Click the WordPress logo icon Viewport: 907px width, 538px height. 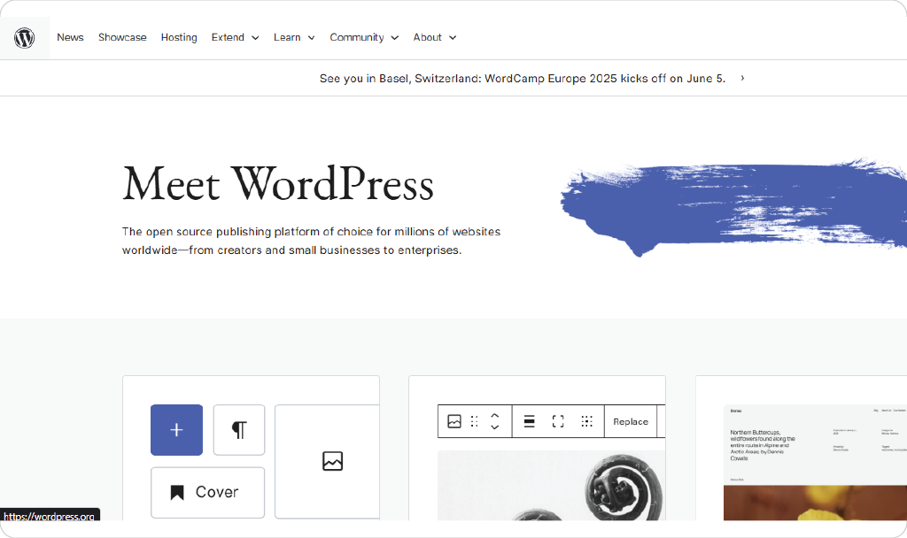[24, 38]
